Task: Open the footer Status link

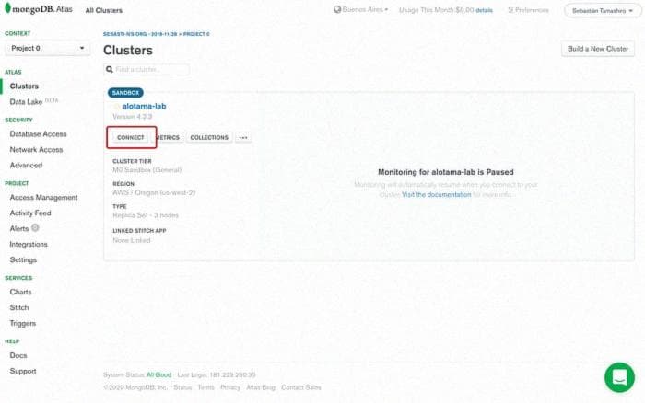Action: 182,387
